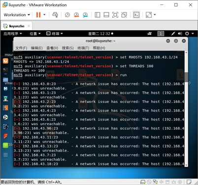Click workspace indicator 1 in top bar
The image size is (198, 185).
pos(161,34)
